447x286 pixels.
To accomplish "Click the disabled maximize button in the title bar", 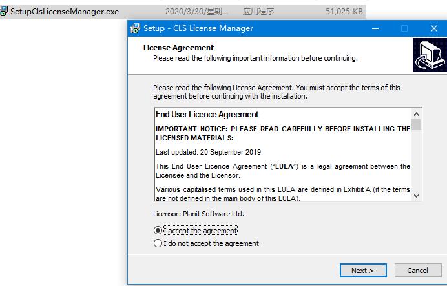I will (404, 28).
